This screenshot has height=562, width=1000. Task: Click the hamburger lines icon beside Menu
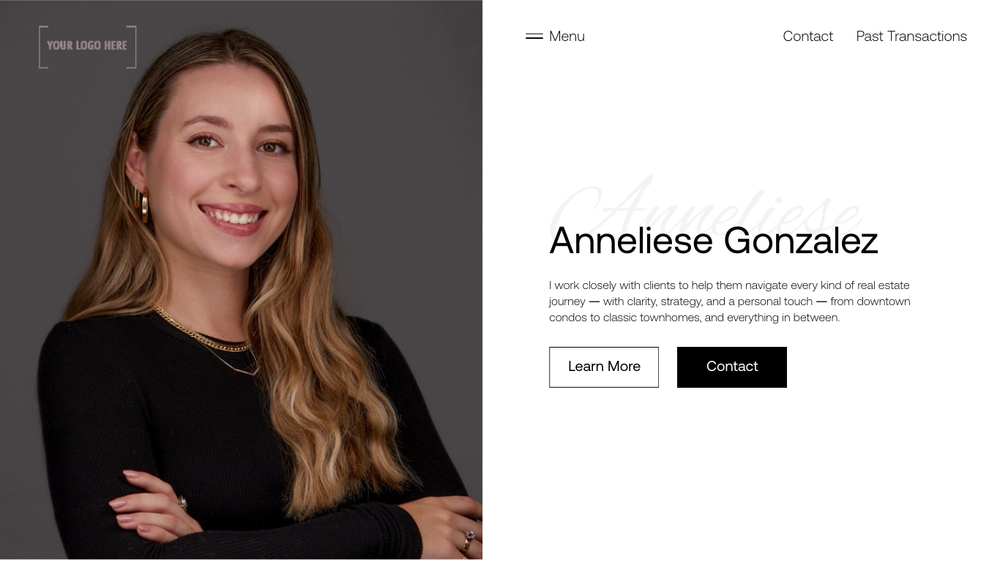point(534,36)
